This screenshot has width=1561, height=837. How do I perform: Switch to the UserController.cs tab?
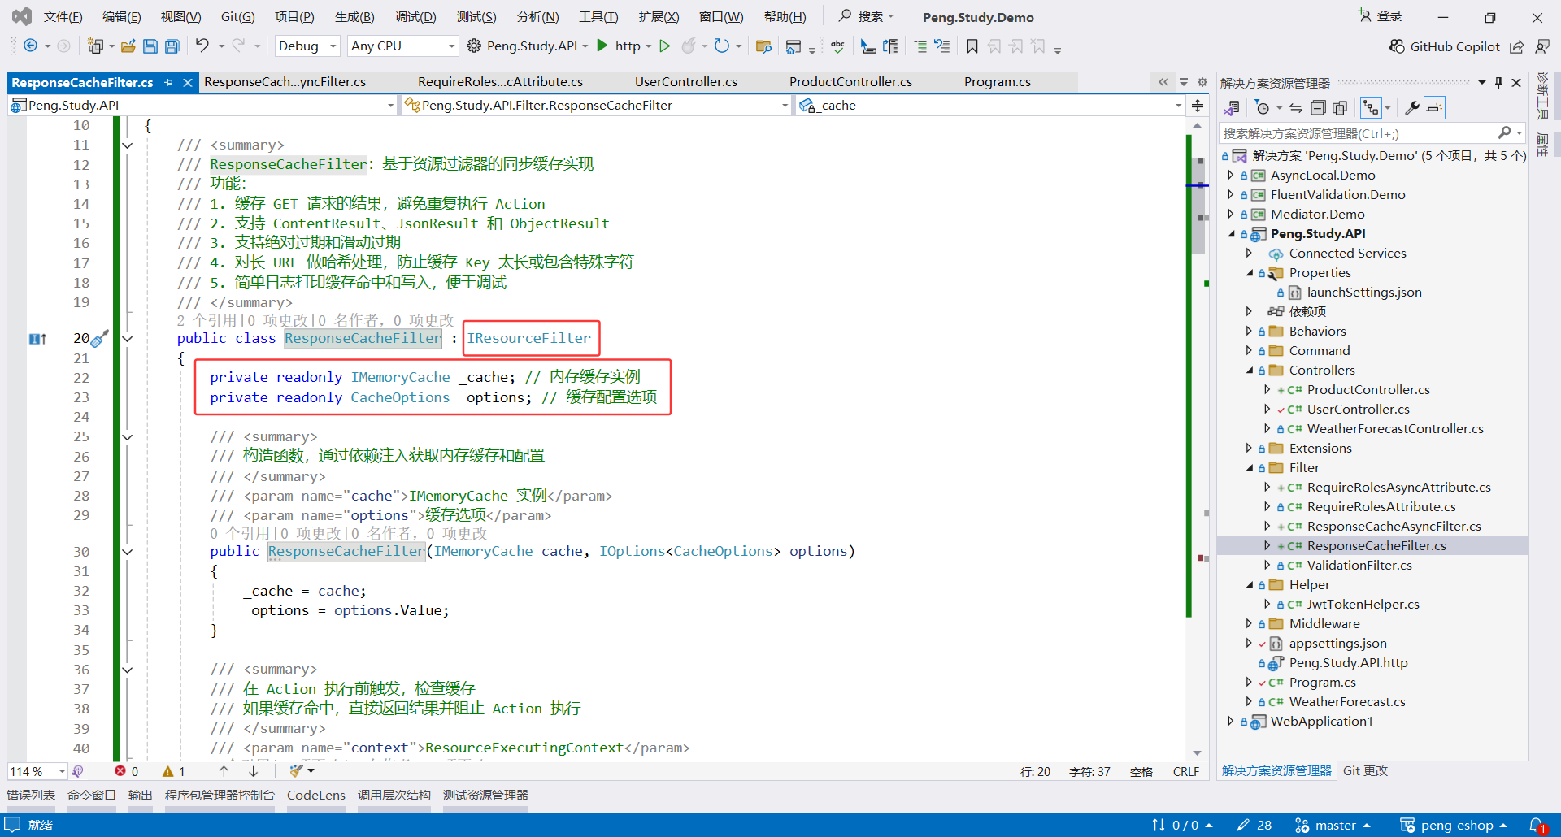(685, 81)
